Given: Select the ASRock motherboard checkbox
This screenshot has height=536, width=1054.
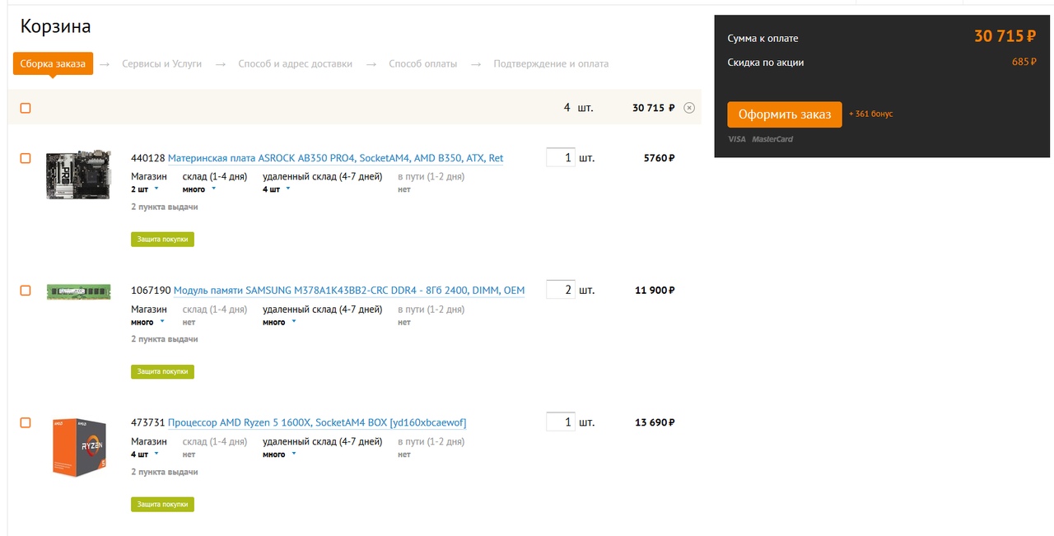Looking at the screenshot, I should coord(26,158).
